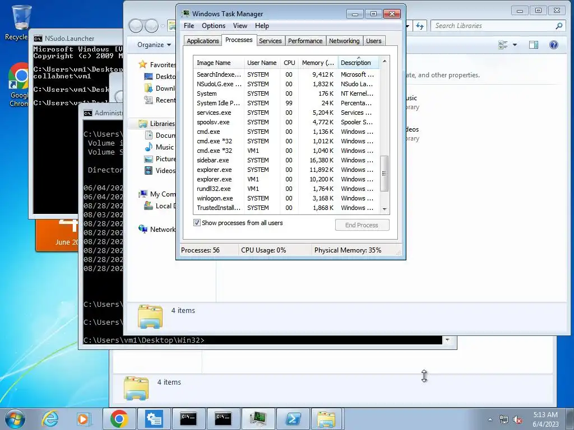Switch to the Performance tab

tap(305, 41)
